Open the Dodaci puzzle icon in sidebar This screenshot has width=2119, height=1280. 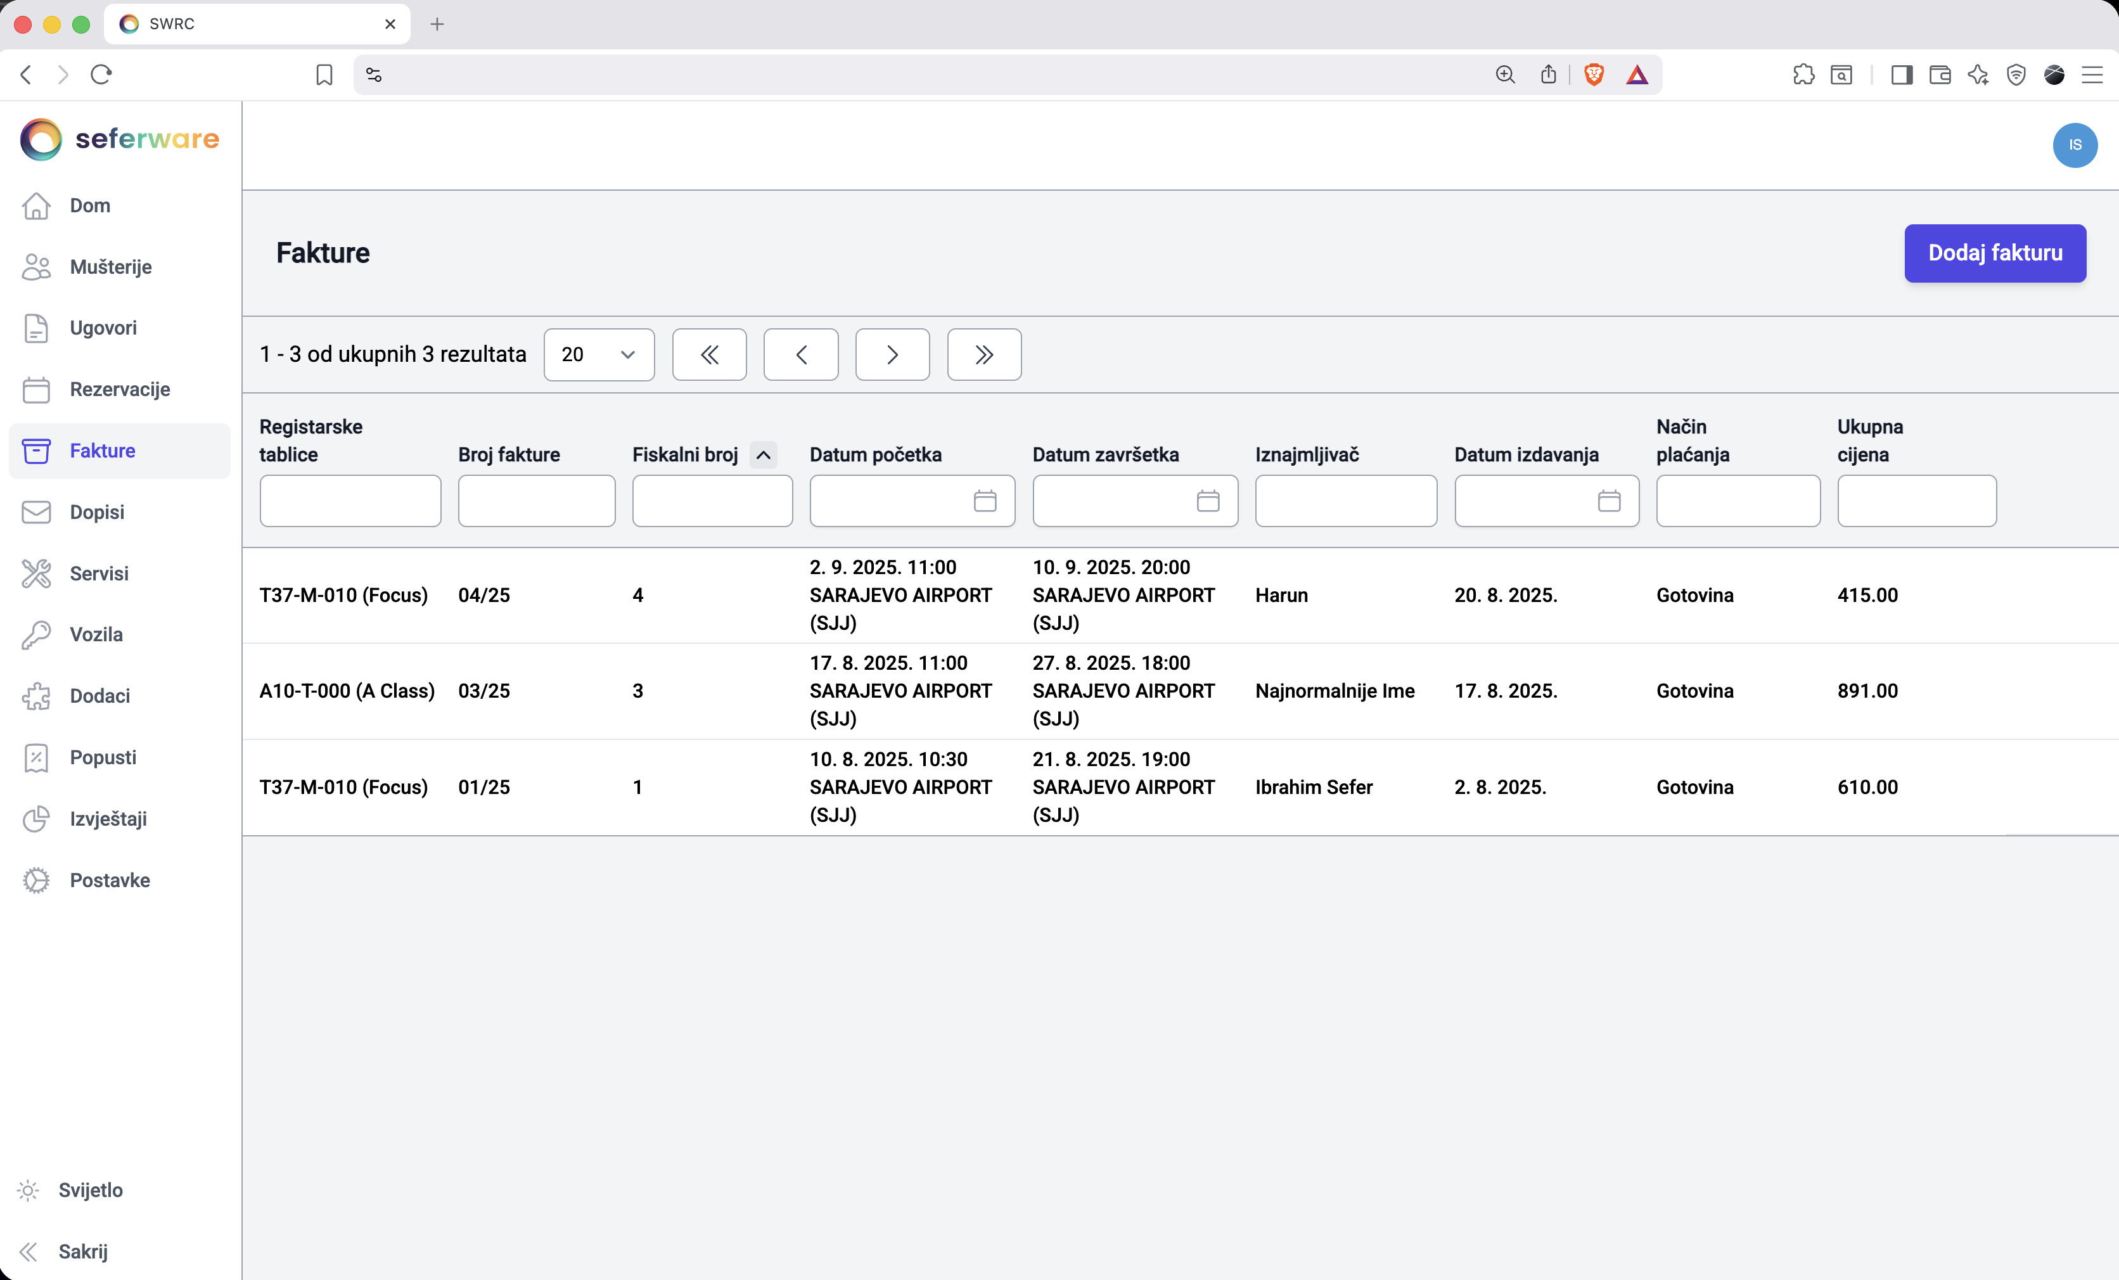coord(36,695)
